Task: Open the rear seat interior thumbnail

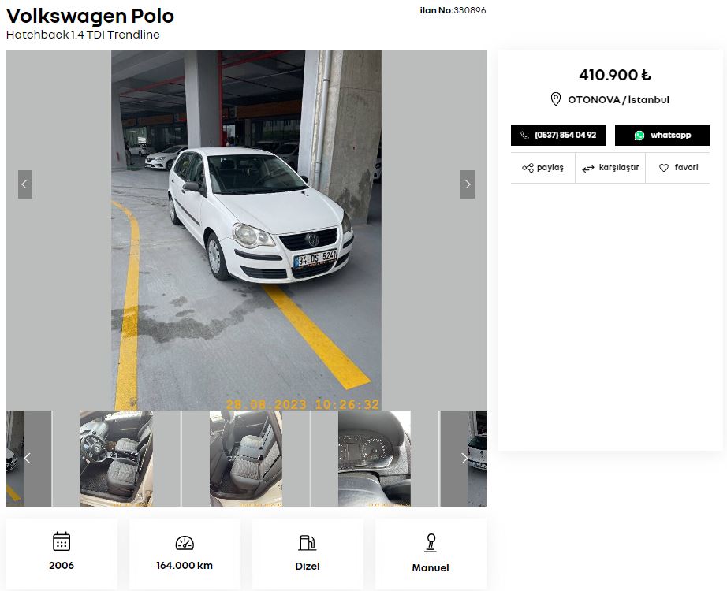Action: point(246,459)
